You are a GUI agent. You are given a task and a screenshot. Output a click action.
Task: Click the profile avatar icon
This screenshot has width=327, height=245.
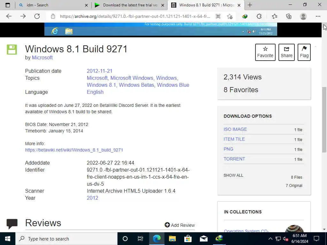click(x=303, y=16)
